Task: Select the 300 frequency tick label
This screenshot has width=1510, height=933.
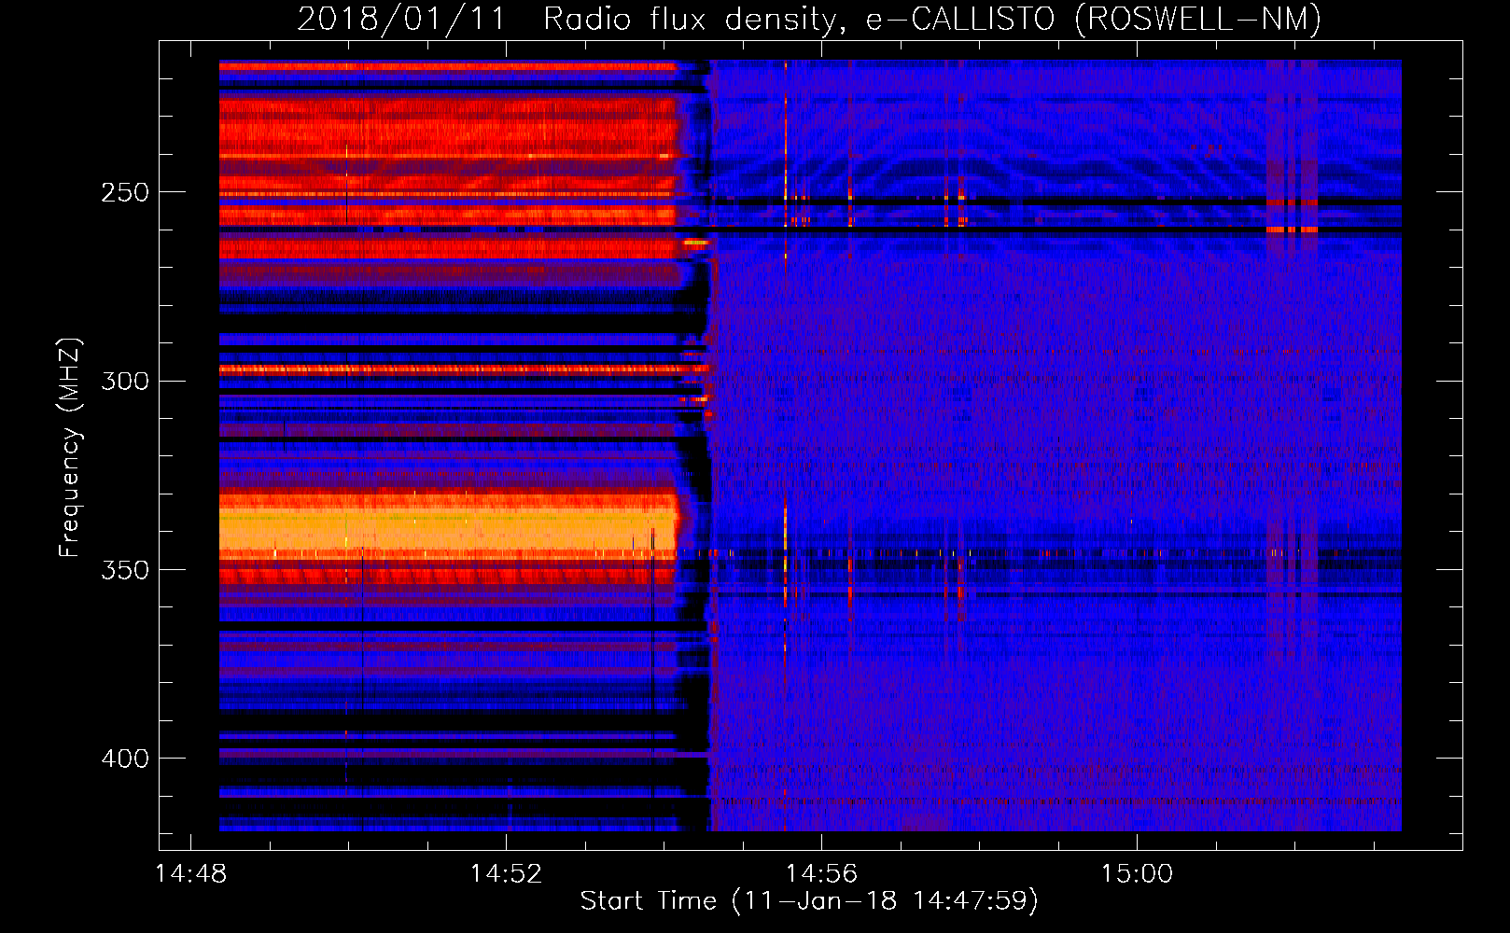Action: [x=125, y=382]
